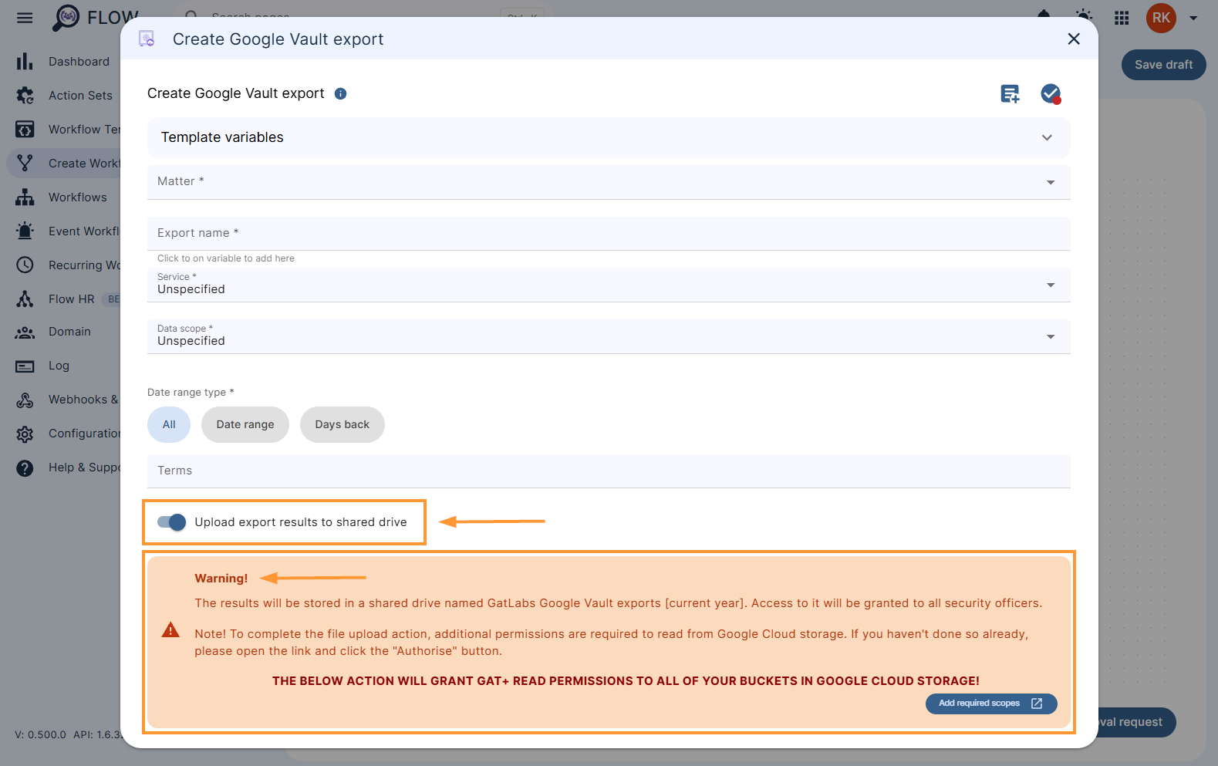Click the Configuration gear icon

[25, 434]
